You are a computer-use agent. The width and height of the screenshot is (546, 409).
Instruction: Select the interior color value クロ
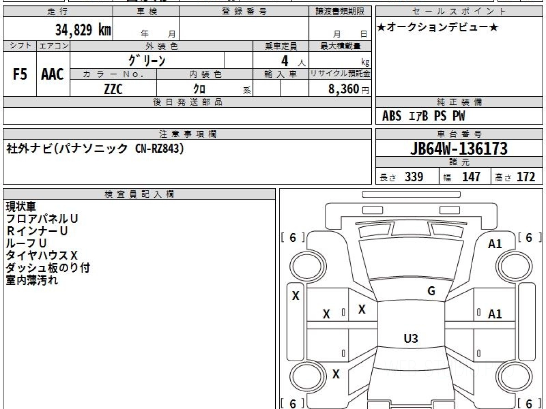pyautogui.click(x=199, y=89)
